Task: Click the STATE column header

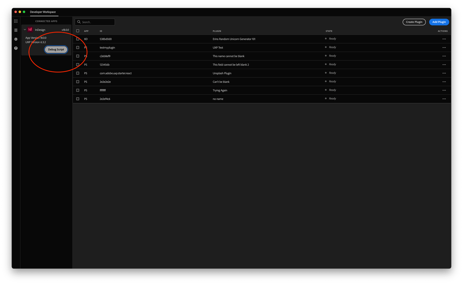Action: click(329, 31)
